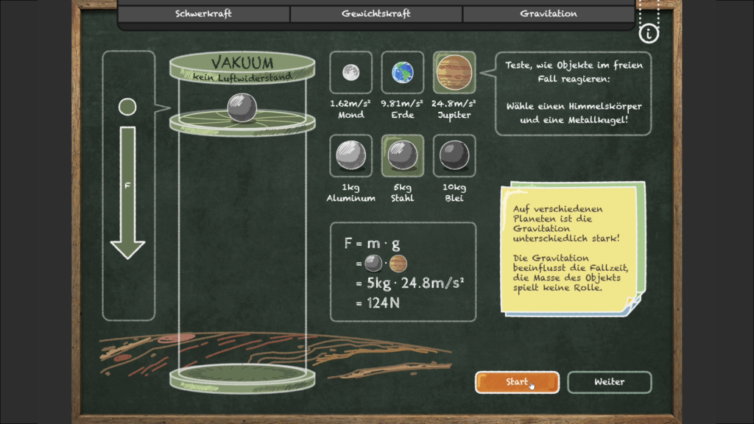Select the Mond (moon) celestial body icon
The image size is (754, 424).
click(x=350, y=72)
